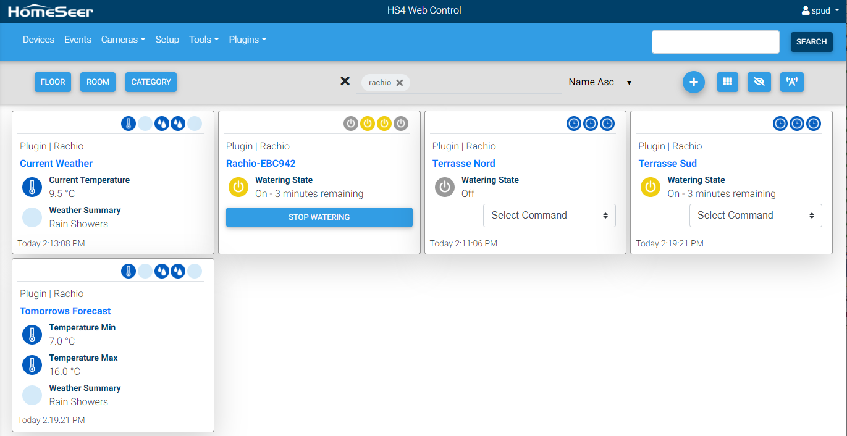
Task: Click the antenna broadcast icon button
Action: coord(791,82)
